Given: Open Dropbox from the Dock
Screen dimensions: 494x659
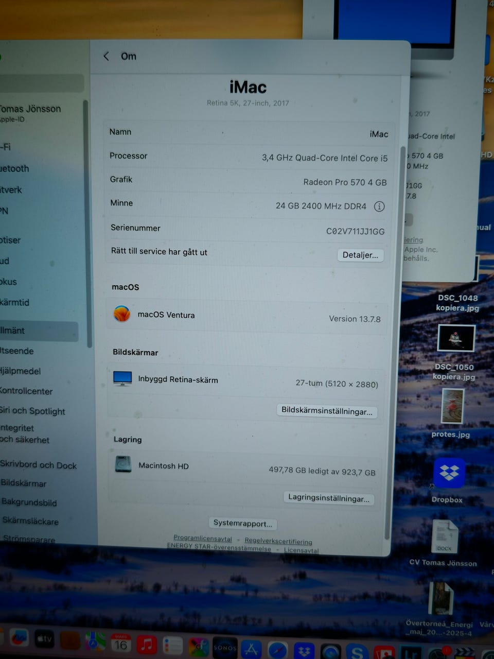Looking at the screenshot, I should (x=304, y=651).
